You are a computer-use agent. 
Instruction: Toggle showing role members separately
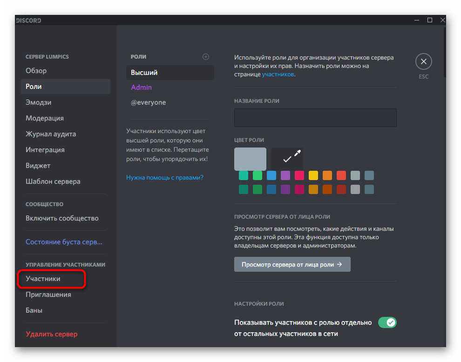coord(386,322)
